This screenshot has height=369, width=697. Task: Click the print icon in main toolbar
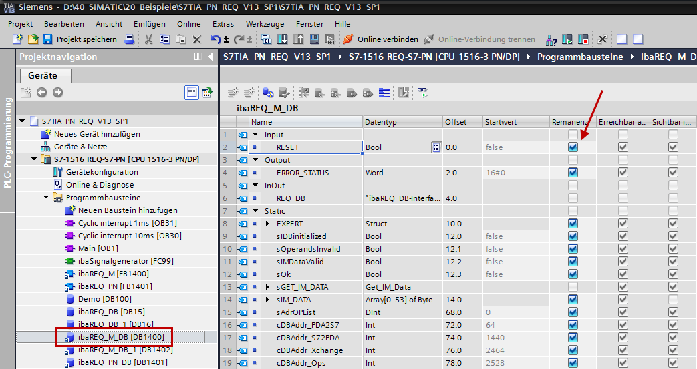[130, 39]
